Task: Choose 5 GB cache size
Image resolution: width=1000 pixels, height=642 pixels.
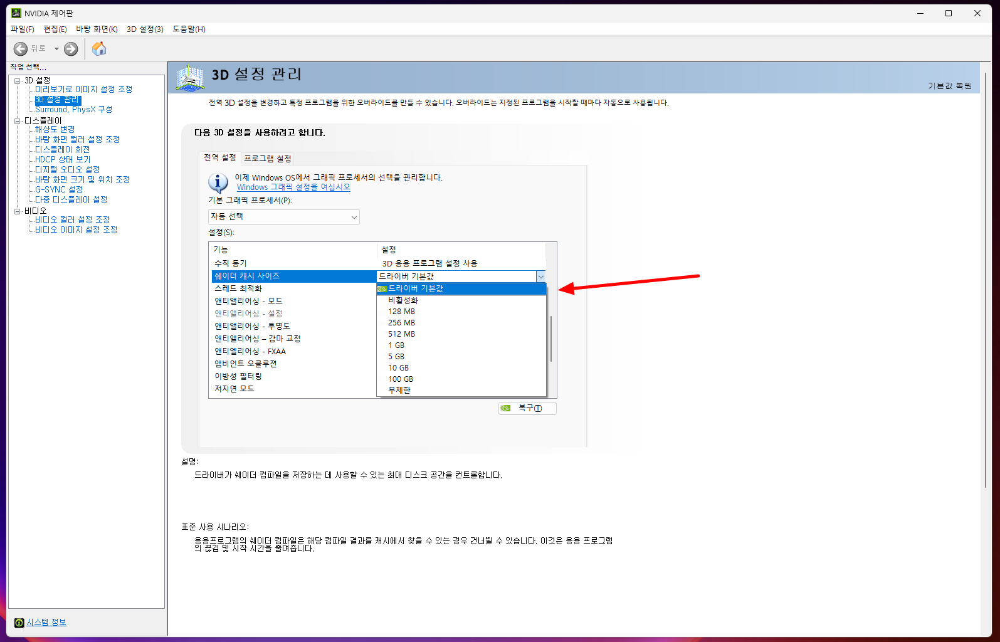Action: [461, 357]
